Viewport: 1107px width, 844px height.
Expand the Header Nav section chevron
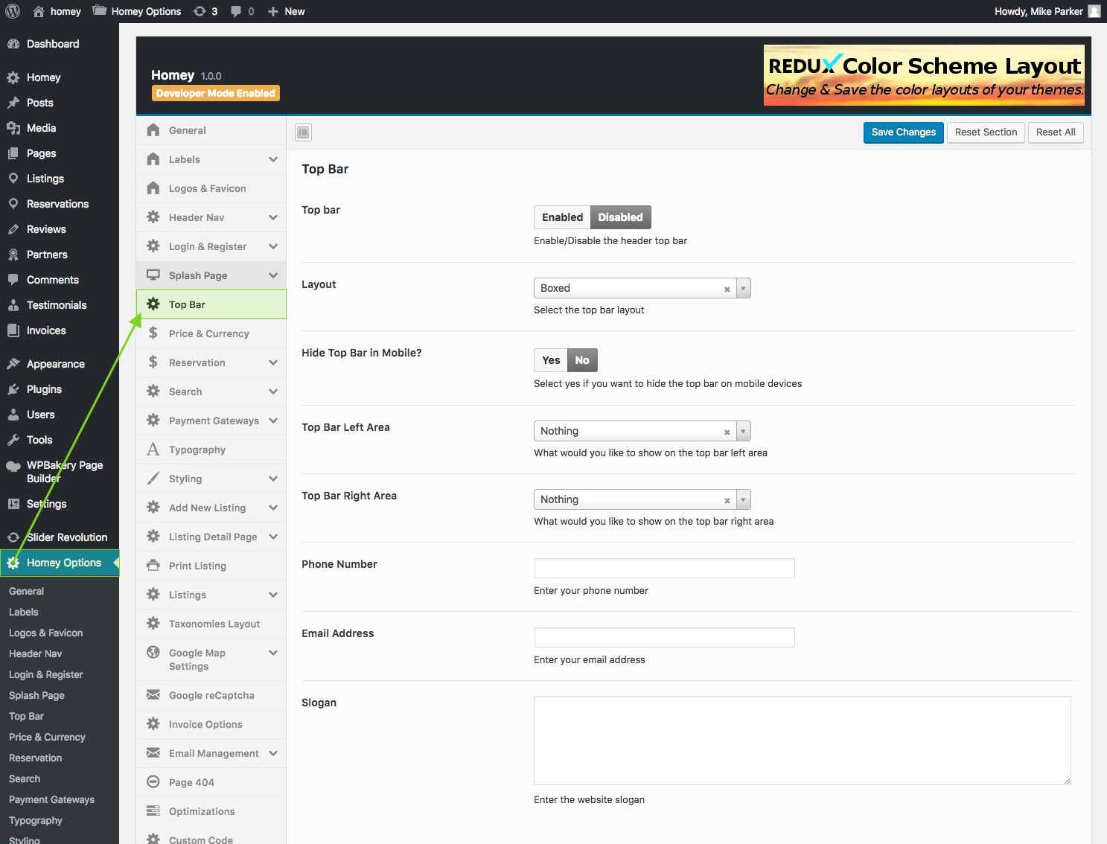click(x=273, y=217)
